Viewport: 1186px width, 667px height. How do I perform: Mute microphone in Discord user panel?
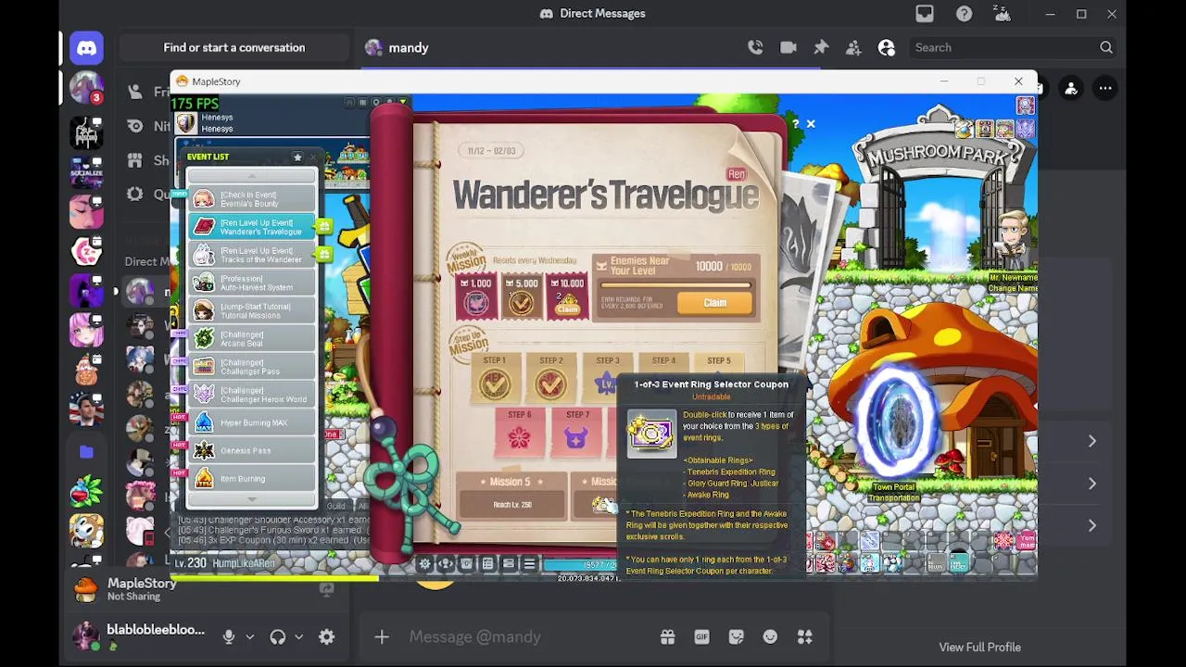[229, 637]
